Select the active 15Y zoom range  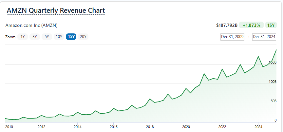click(x=71, y=37)
